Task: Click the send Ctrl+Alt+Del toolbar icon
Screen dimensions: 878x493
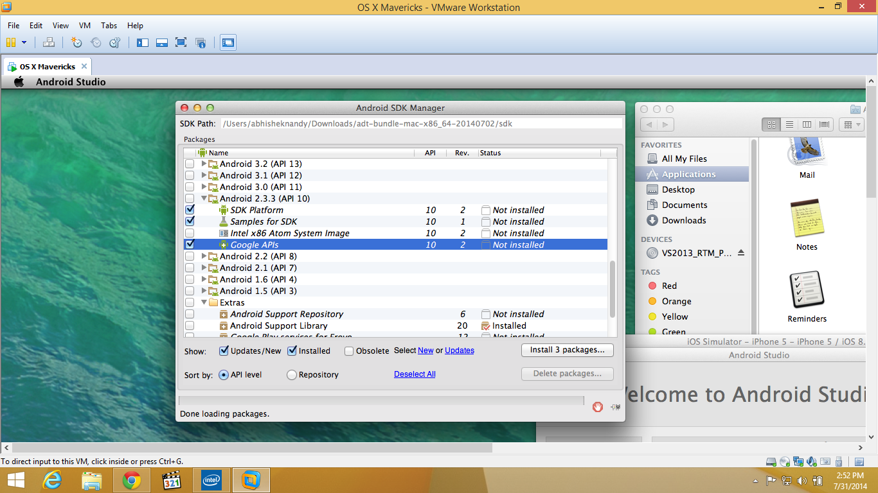Action: tap(49, 42)
